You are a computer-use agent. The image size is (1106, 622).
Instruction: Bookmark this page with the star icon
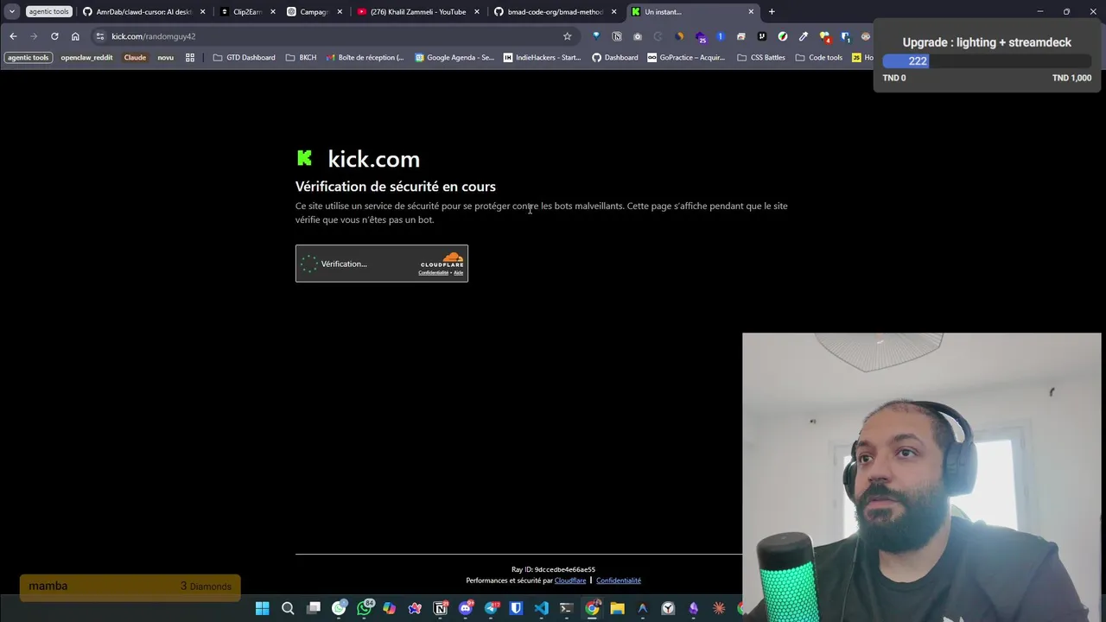pos(567,36)
